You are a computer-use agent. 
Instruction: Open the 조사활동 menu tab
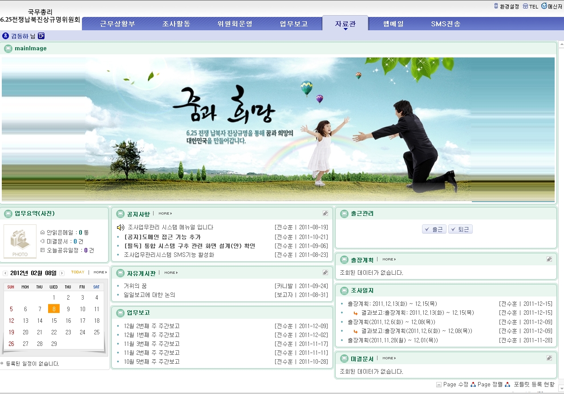pyautogui.click(x=176, y=24)
